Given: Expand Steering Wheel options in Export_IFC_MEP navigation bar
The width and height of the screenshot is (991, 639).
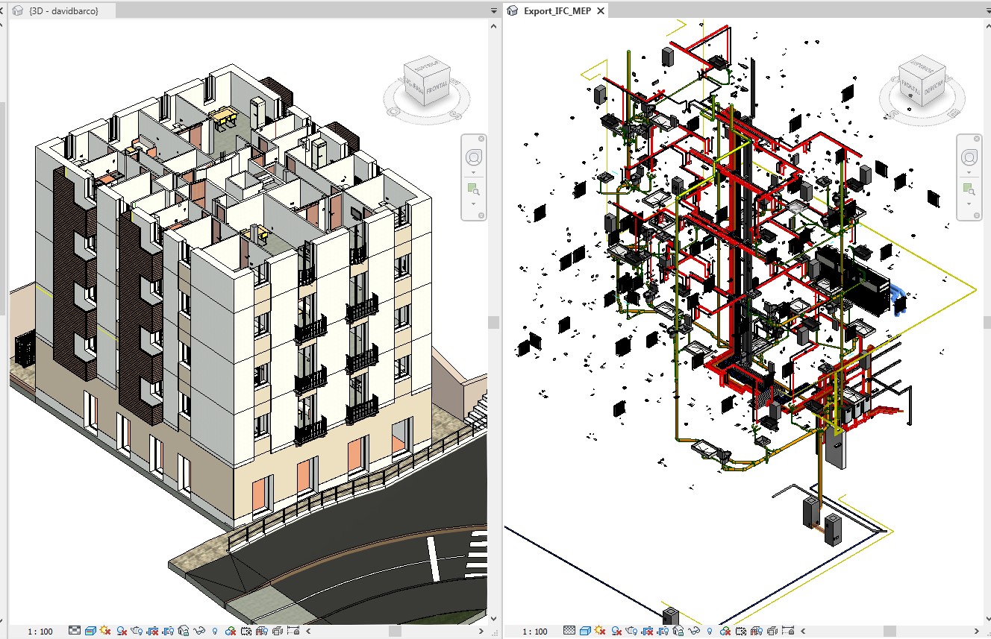Looking at the screenshot, I should pyautogui.click(x=969, y=171).
